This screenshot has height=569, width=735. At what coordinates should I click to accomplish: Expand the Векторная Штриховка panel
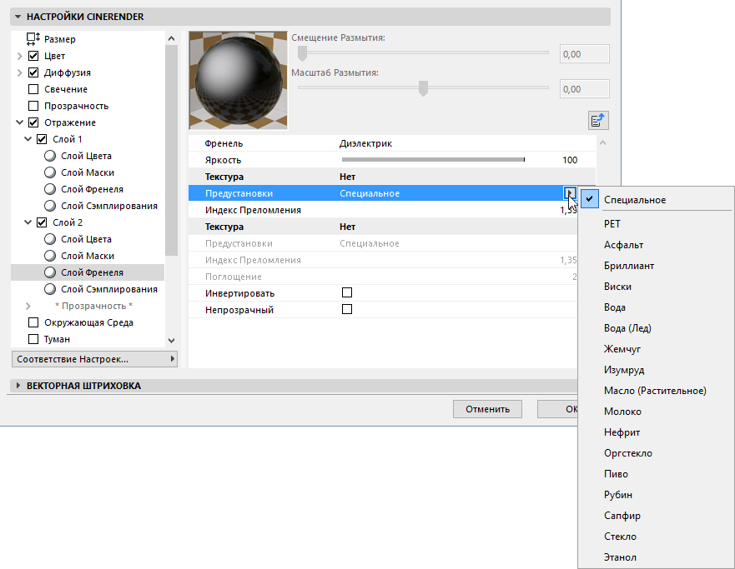pos(18,386)
